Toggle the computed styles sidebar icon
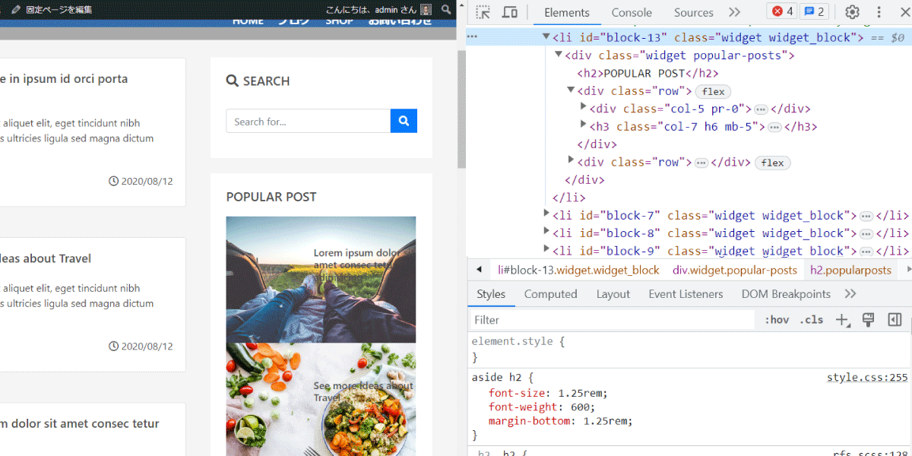 coord(895,320)
